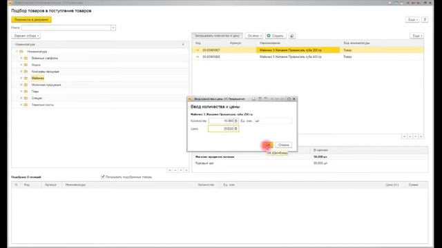This screenshot has height=248, width=442.
Task: Click folder icon of Консервы овощные
Action: [x=26, y=72]
